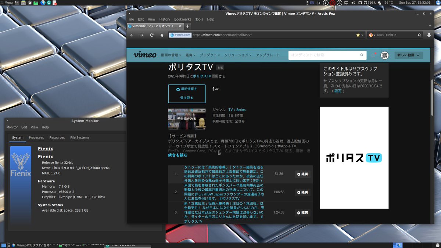Click the vimeo logo
Viewport: 441px width, 248px height.
[144, 55]
